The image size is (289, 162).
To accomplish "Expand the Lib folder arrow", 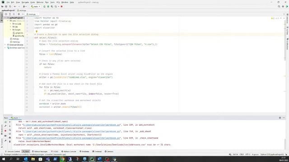I will [10, 27].
